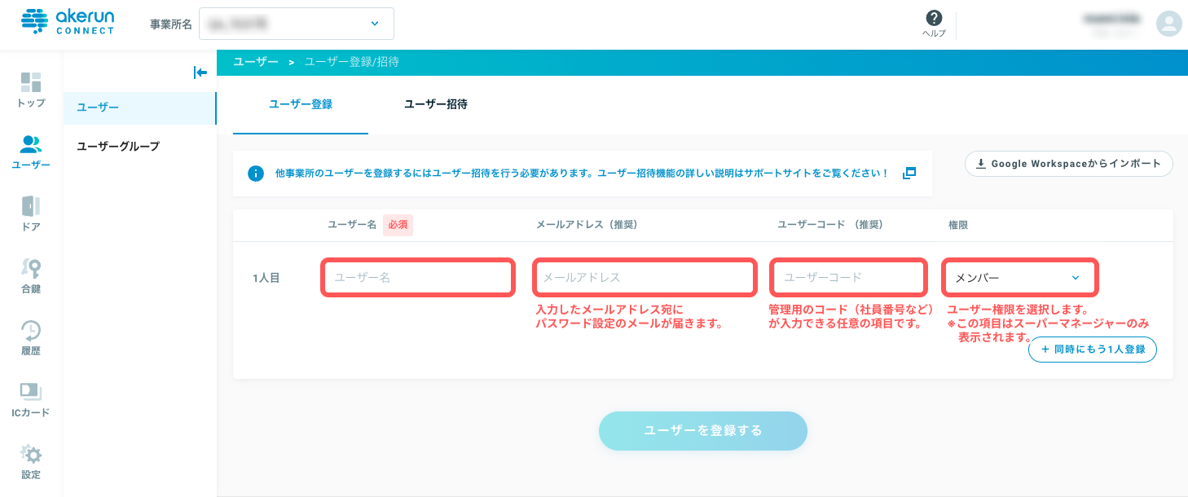Open the Keys (合鍵) icon
The width and height of the screenshot is (1188, 497).
pos(31,268)
